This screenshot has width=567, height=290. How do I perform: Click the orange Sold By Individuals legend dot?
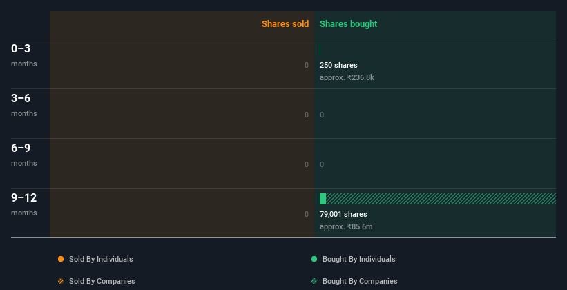[x=61, y=259]
